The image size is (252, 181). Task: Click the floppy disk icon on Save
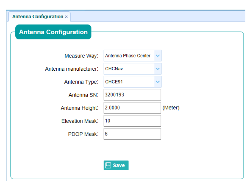click(108, 165)
